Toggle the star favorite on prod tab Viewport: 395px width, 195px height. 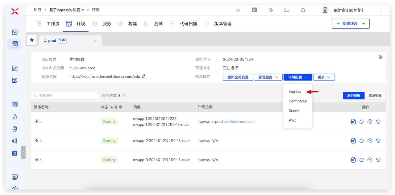pyautogui.click(x=95, y=41)
